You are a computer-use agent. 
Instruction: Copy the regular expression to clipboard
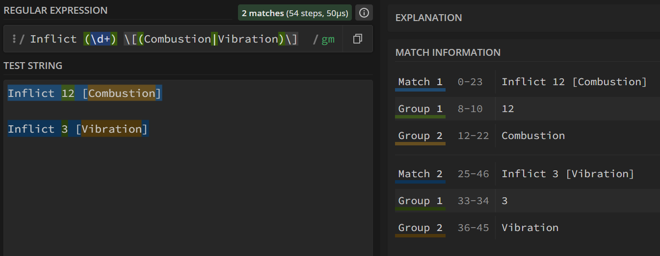pos(358,39)
